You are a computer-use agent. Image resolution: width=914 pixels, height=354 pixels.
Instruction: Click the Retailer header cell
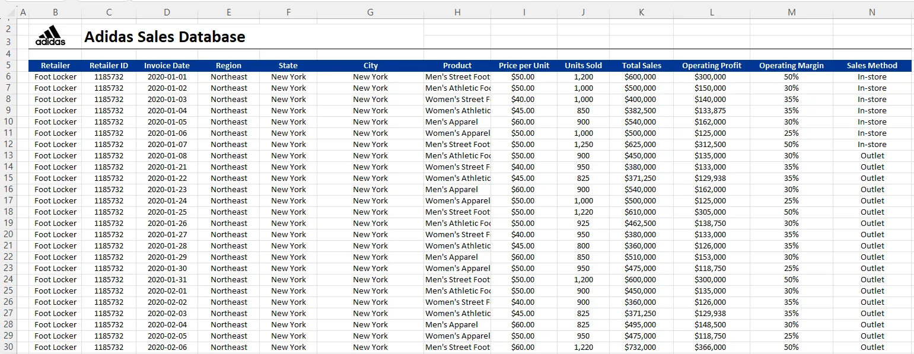point(55,66)
